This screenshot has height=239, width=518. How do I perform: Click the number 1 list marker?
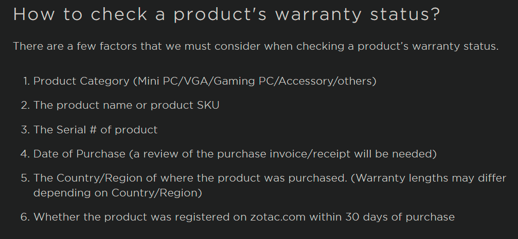coord(27,81)
